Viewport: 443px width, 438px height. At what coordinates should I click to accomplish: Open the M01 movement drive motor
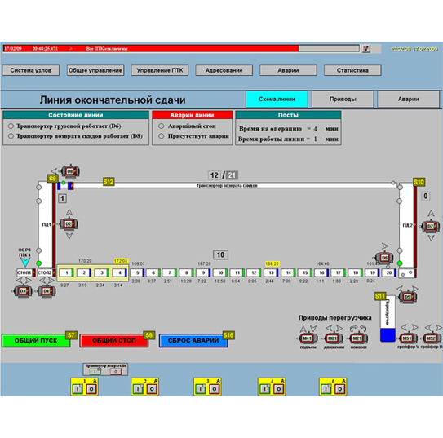pyautogui.click(x=333, y=338)
